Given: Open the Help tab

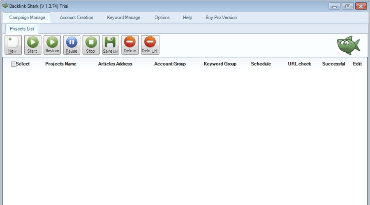Looking at the screenshot, I should click(x=187, y=17).
